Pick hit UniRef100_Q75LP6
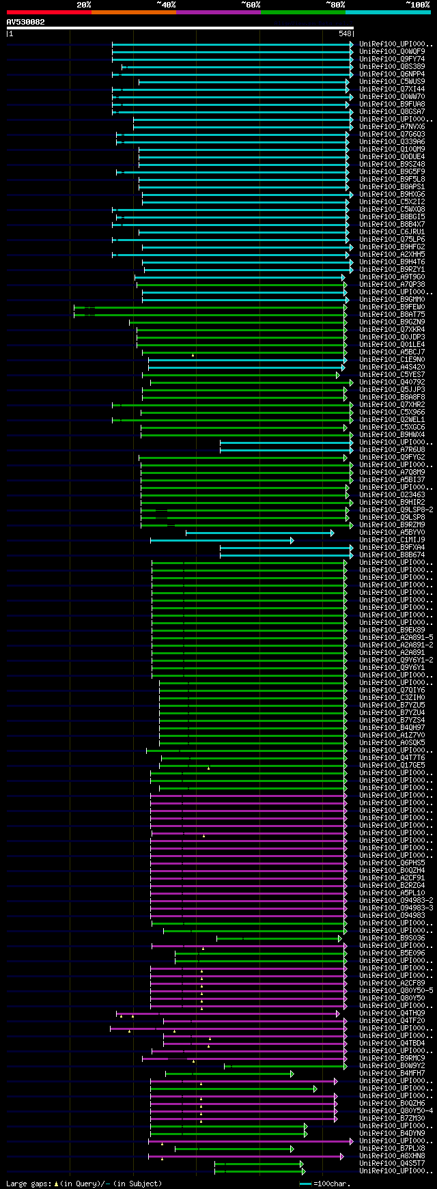Viewport: 437px width, 1189px height. tap(392, 240)
